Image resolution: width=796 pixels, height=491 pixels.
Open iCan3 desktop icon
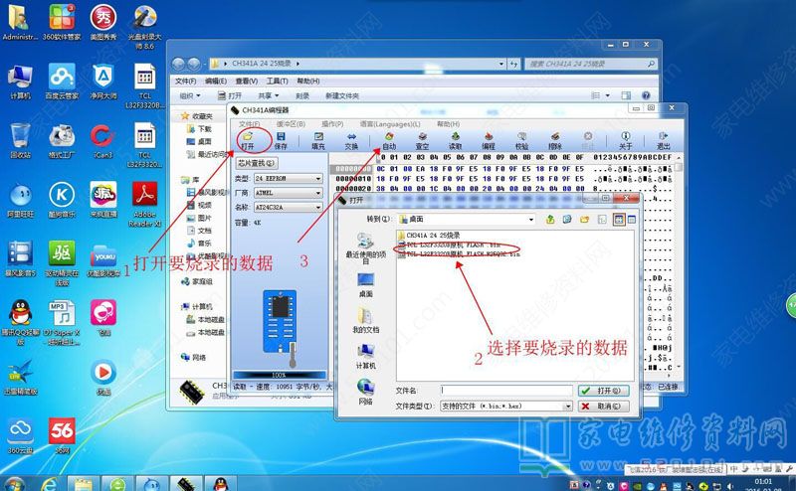103,141
